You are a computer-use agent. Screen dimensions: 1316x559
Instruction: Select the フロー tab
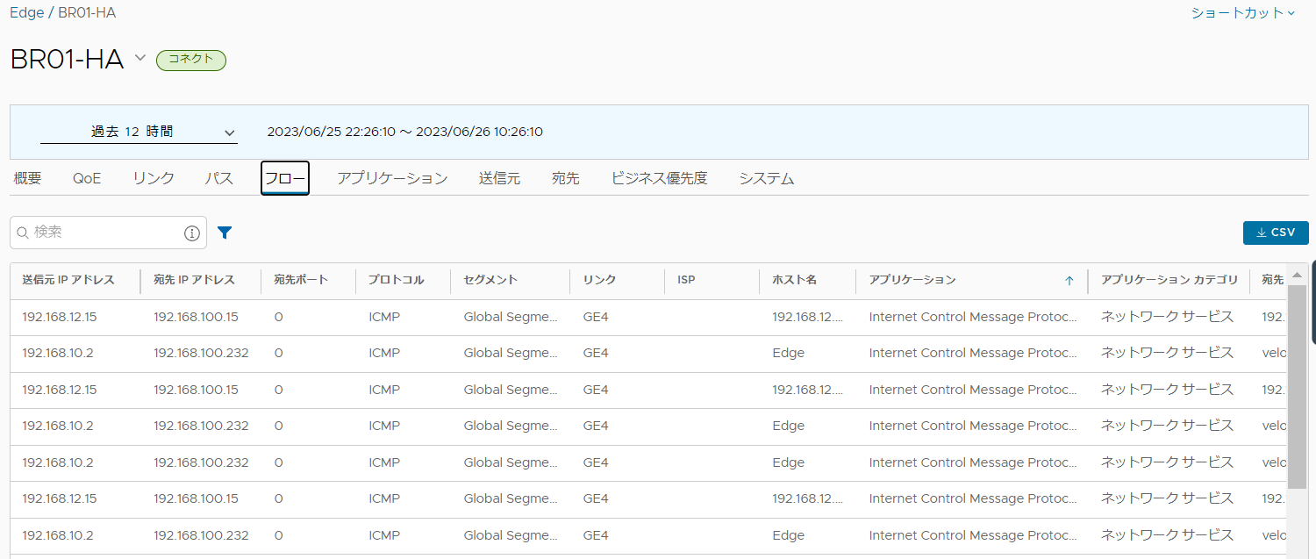coord(285,179)
